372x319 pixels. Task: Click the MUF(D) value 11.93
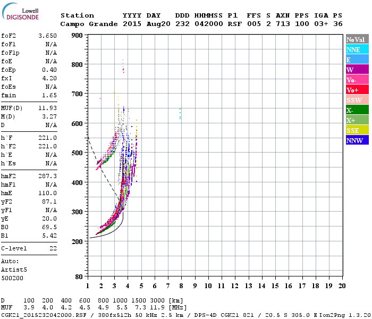point(47,108)
